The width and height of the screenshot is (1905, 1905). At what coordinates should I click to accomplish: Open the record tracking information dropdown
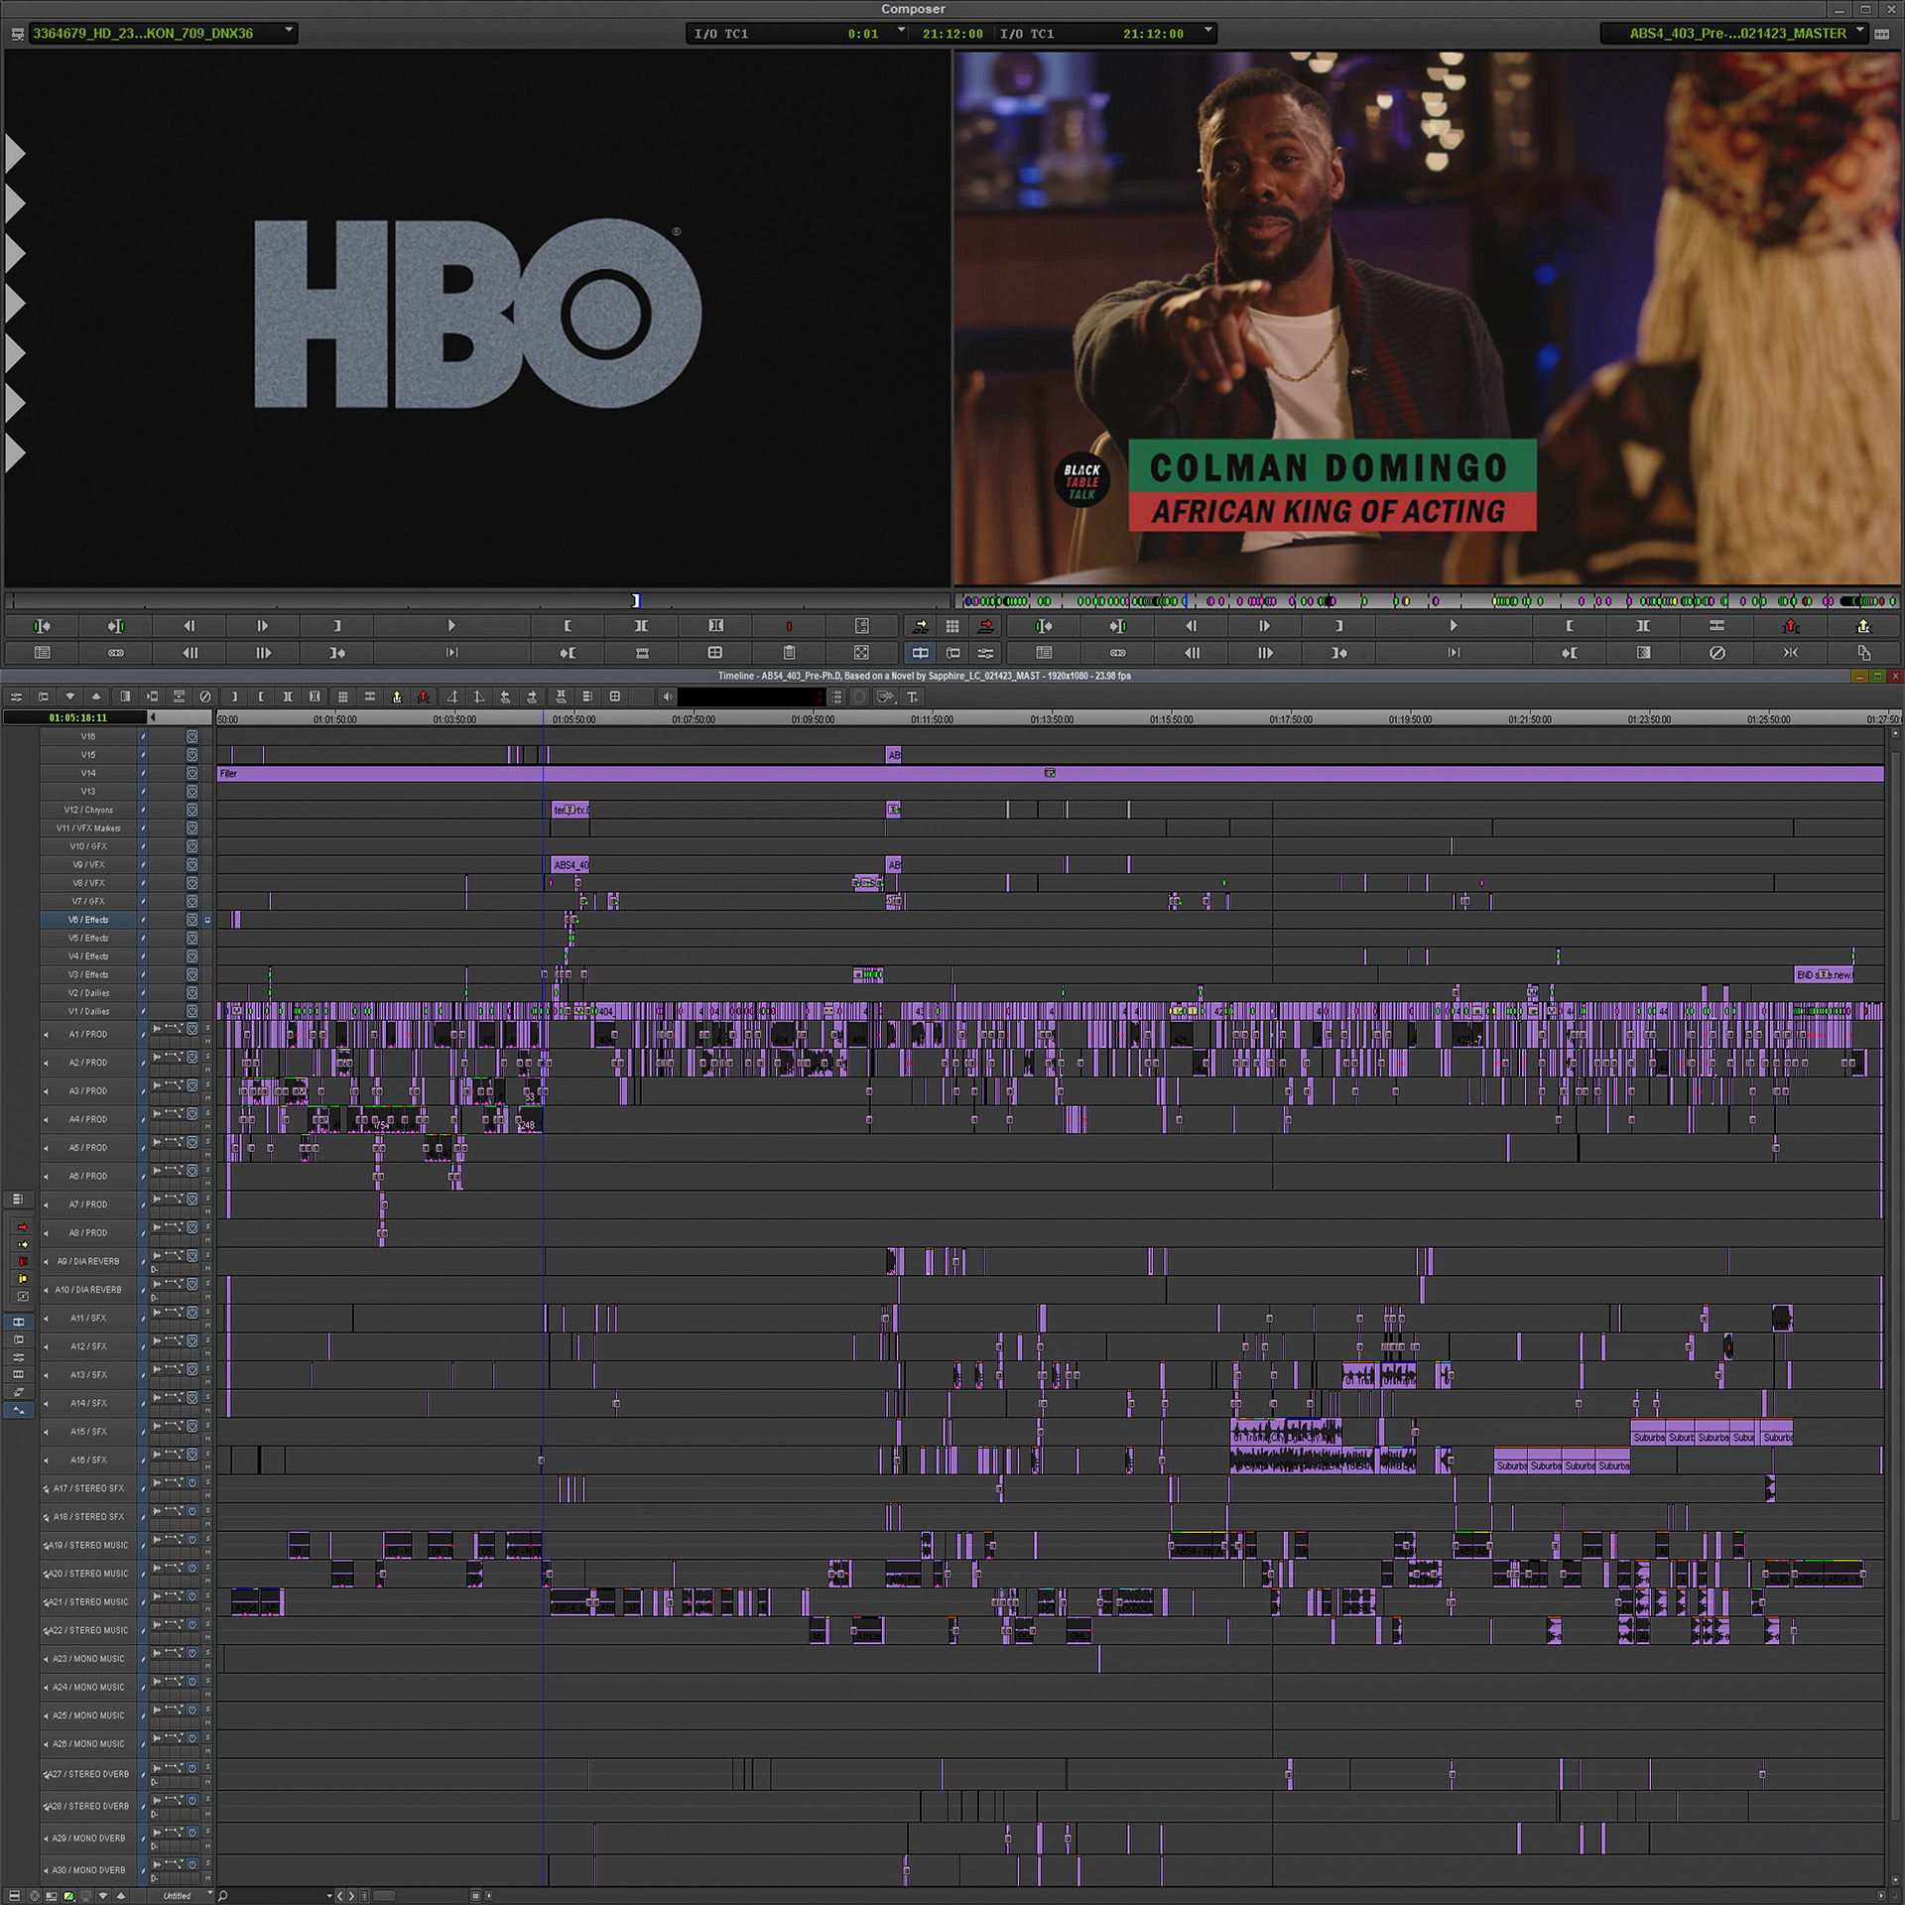[x=1207, y=32]
